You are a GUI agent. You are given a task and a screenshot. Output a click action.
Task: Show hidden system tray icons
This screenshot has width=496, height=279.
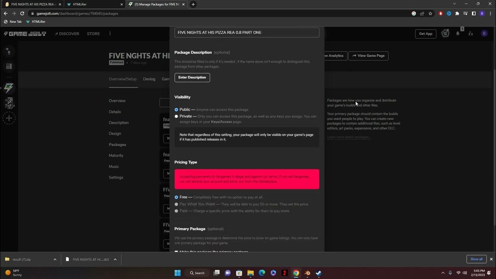click(x=443, y=273)
